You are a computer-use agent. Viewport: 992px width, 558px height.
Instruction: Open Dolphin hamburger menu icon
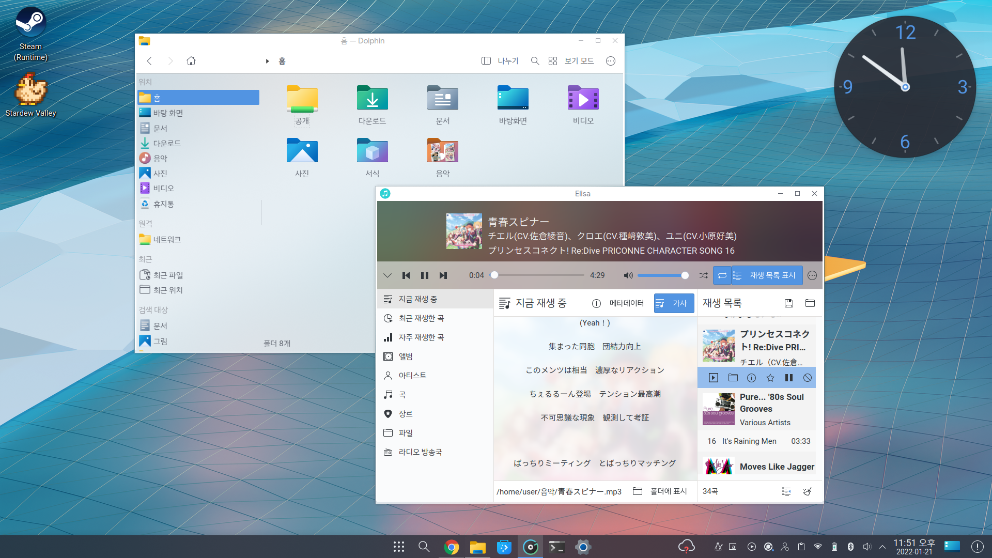click(611, 61)
